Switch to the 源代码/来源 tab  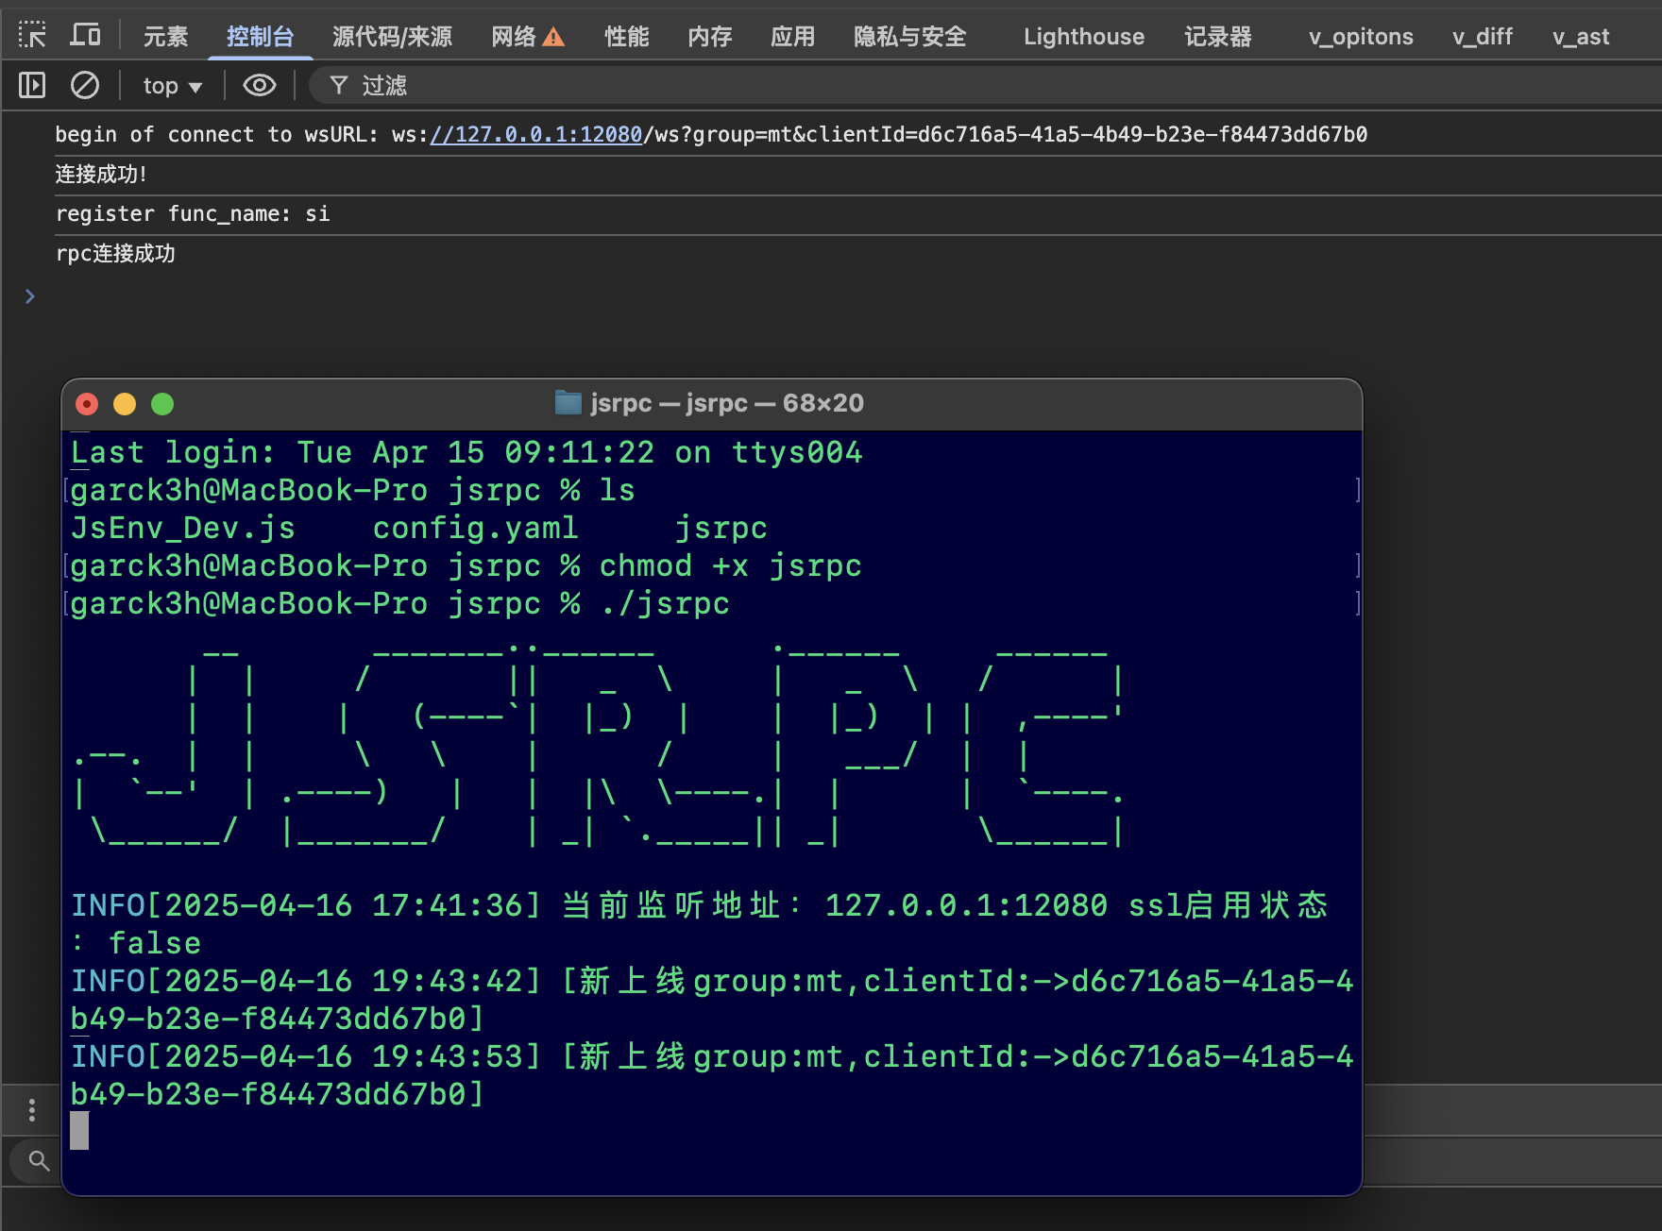pos(392,37)
